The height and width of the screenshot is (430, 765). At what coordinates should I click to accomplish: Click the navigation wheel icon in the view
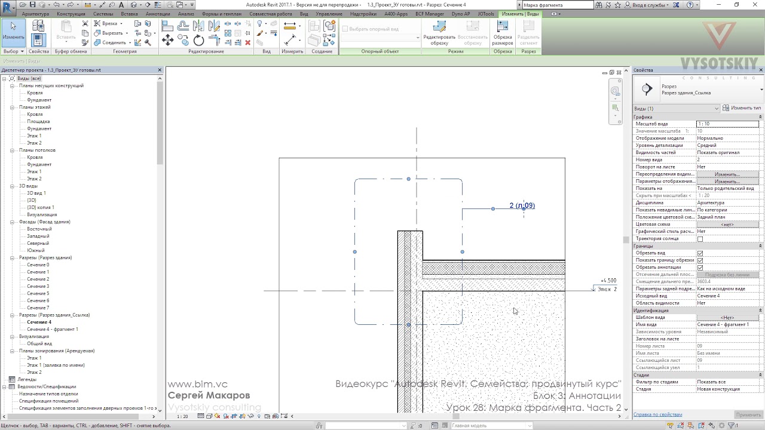pos(615,91)
